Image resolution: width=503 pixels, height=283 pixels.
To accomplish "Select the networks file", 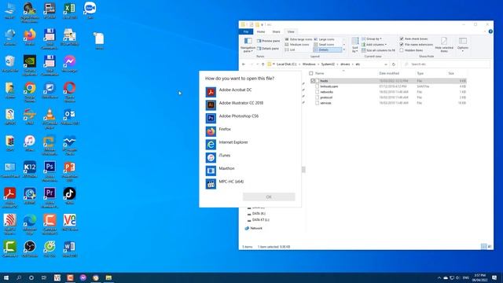I will click(327, 92).
